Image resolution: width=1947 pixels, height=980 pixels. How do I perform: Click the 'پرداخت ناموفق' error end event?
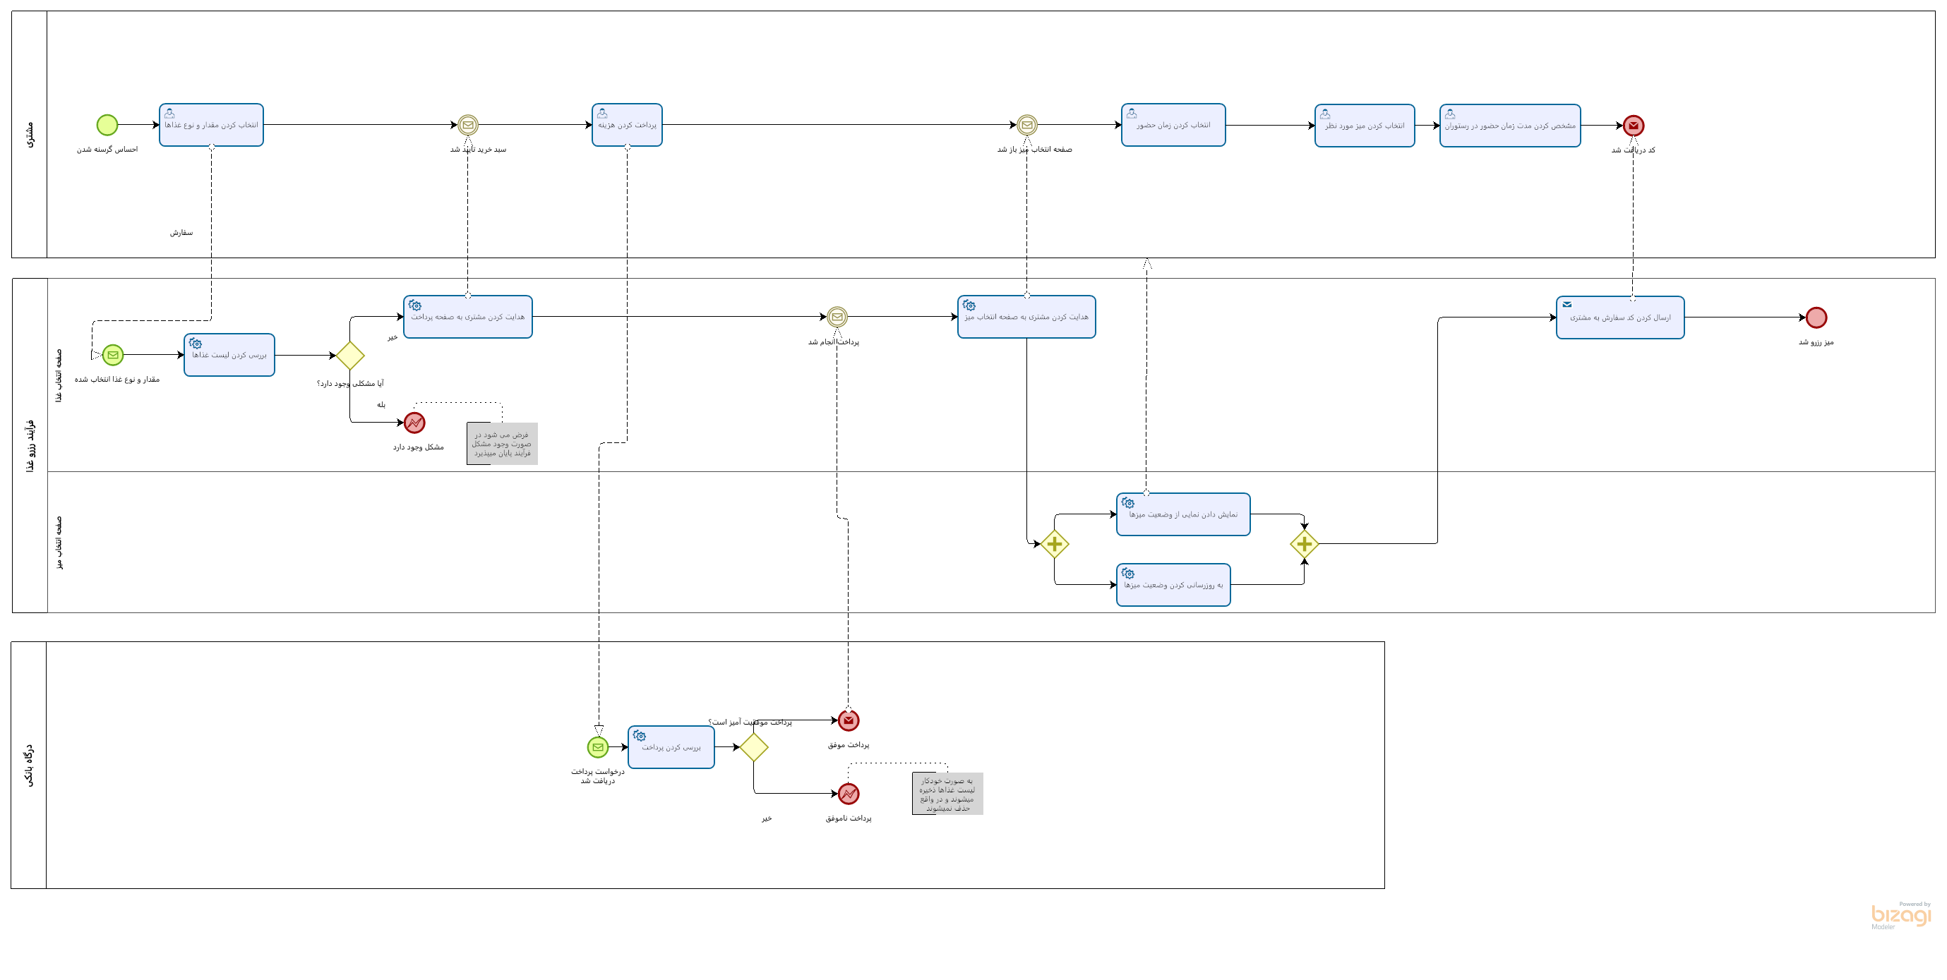click(849, 793)
